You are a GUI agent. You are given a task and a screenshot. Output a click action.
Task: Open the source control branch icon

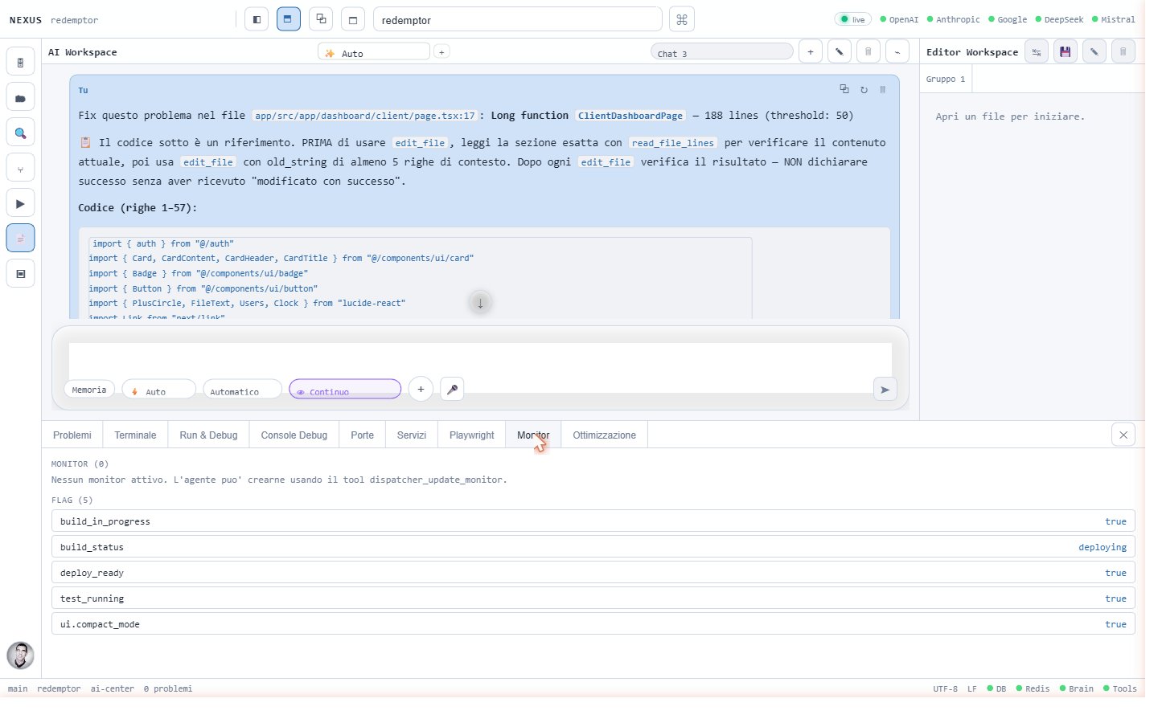click(20, 168)
